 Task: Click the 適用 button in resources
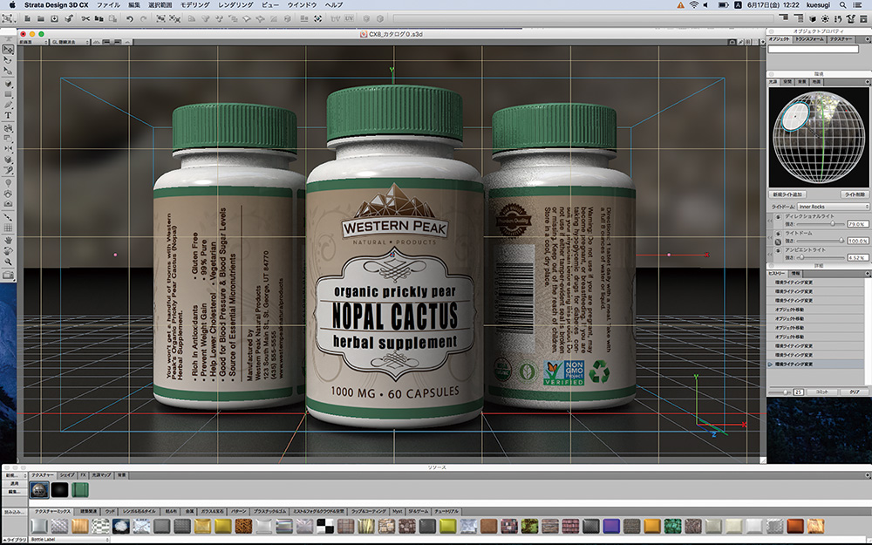point(15,484)
